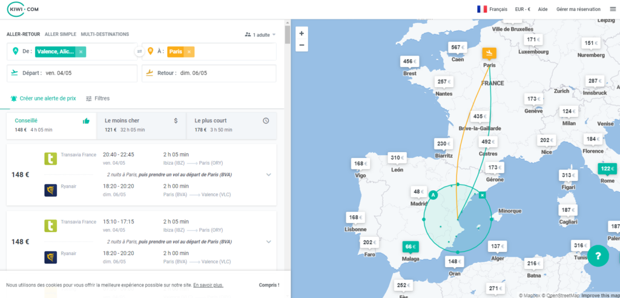Zoom out on the map
Image resolution: width=620 pixels, height=298 pixels.
click(302, 45)
